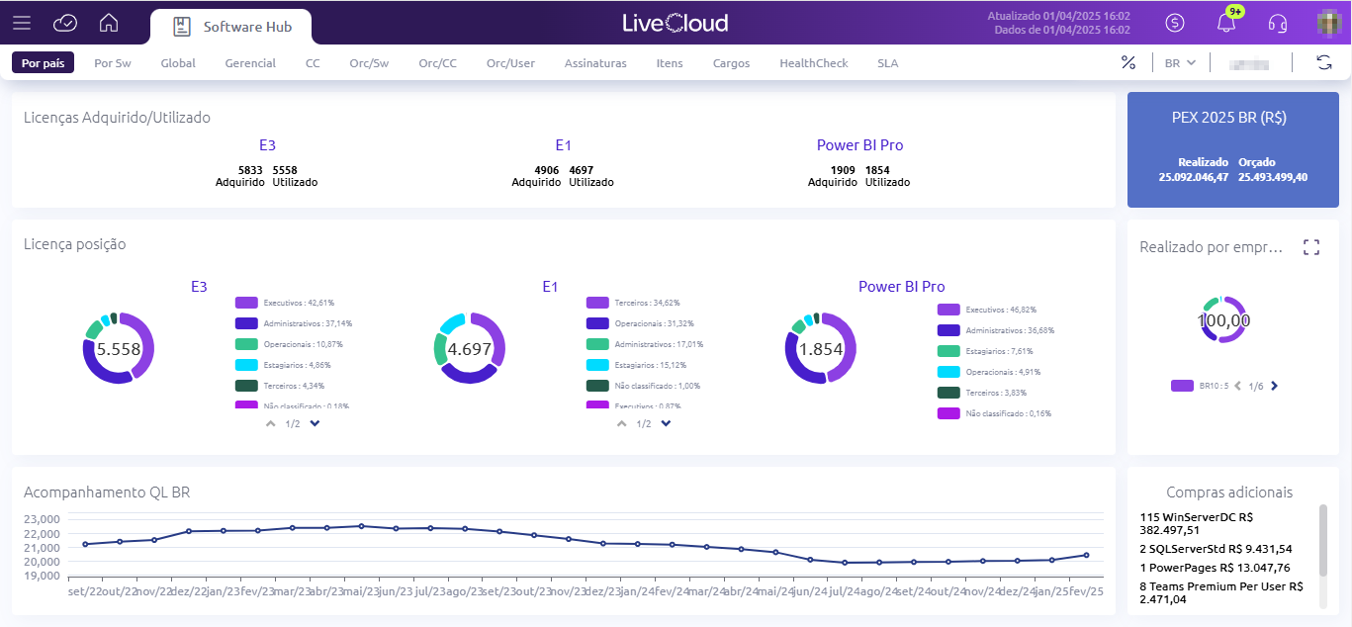Open notifications bell with 9+ badge
Viewport: 1352px width, 627px height.
coord(1227,21)
